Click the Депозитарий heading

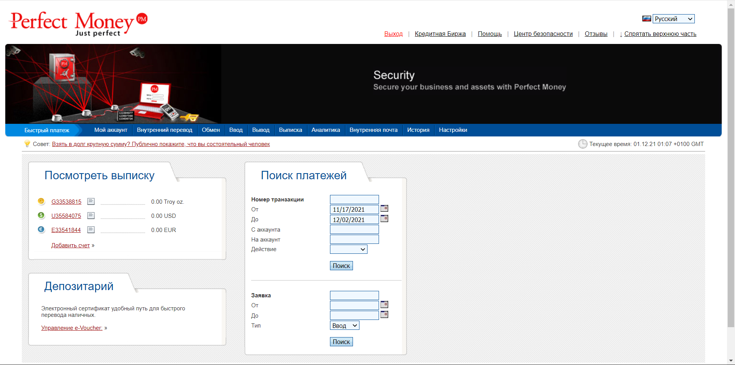(x=79, y=286)
